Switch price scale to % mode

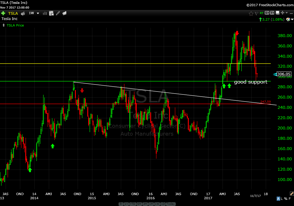coord(286,199)
